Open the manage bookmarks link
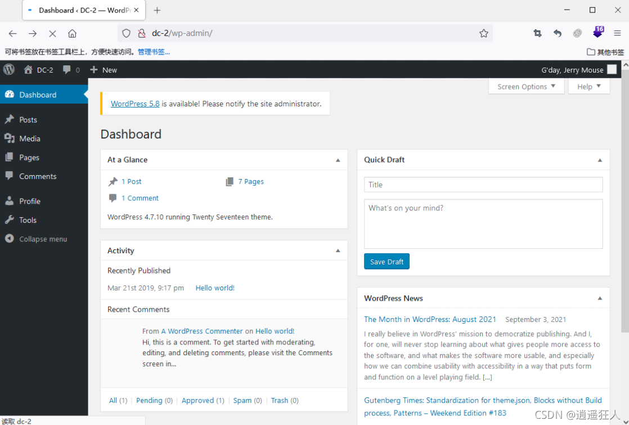The height and width of the screenshot is (425, 629). (154, 52)
